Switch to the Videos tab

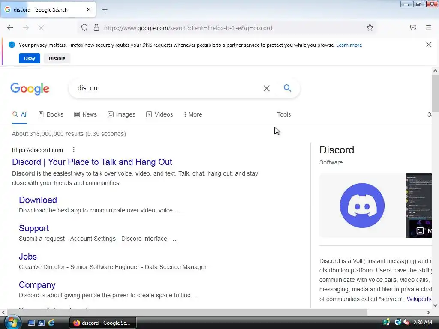tap(159, 115)
